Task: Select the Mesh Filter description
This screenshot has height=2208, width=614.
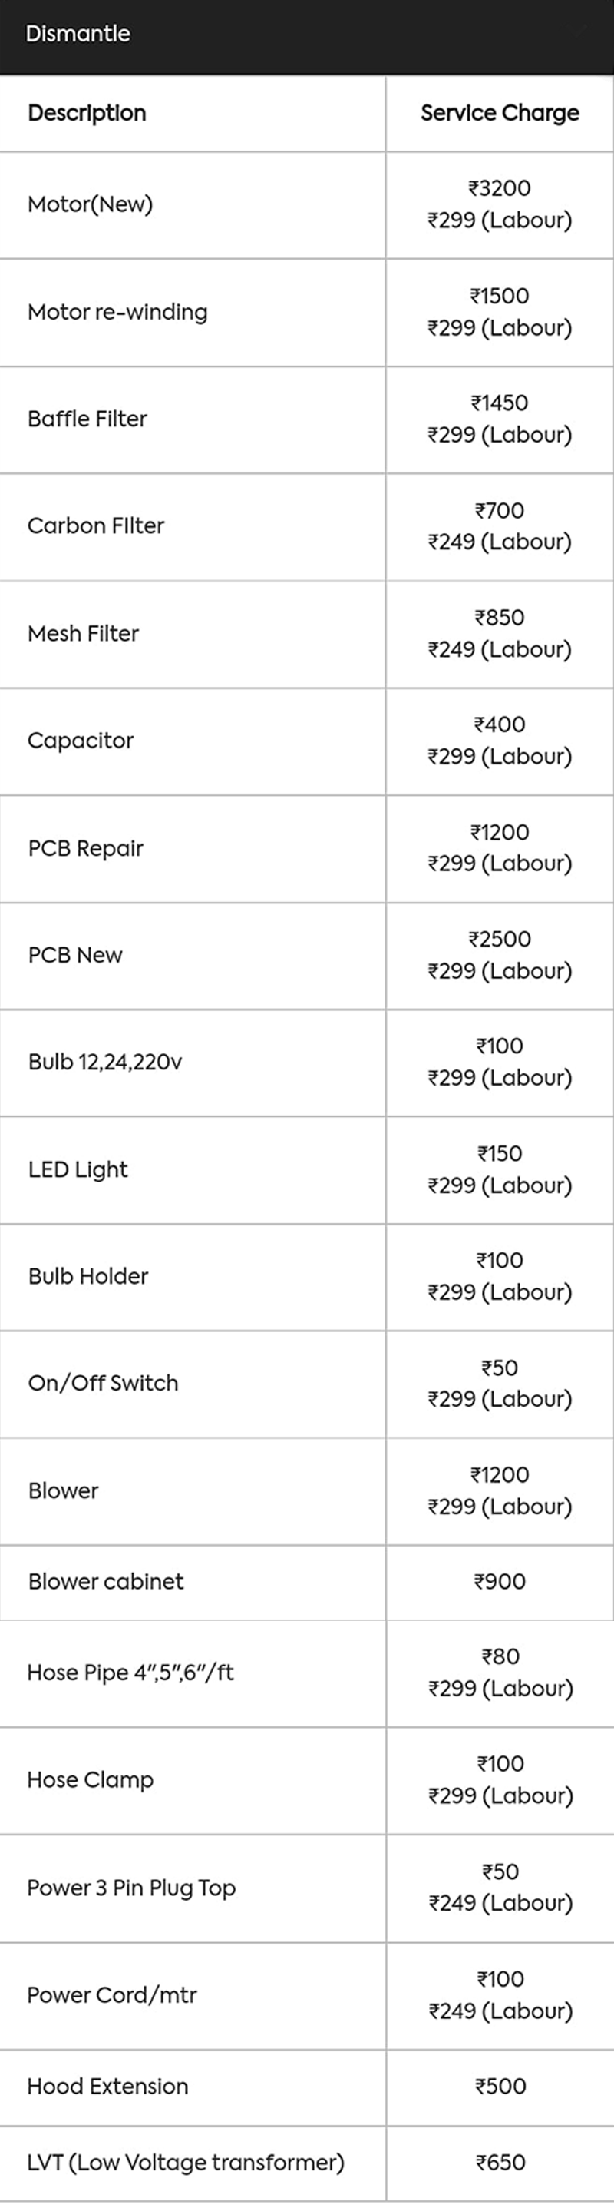Action: [83, 633]
